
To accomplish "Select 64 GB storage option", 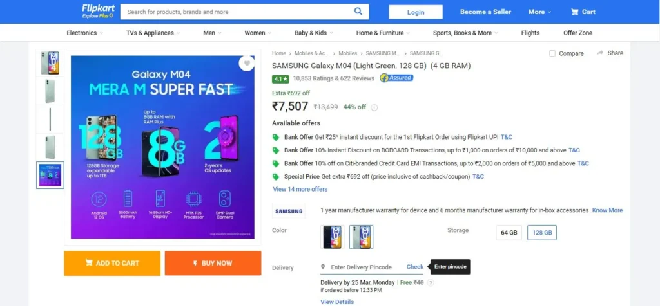I will coord(509,233).
